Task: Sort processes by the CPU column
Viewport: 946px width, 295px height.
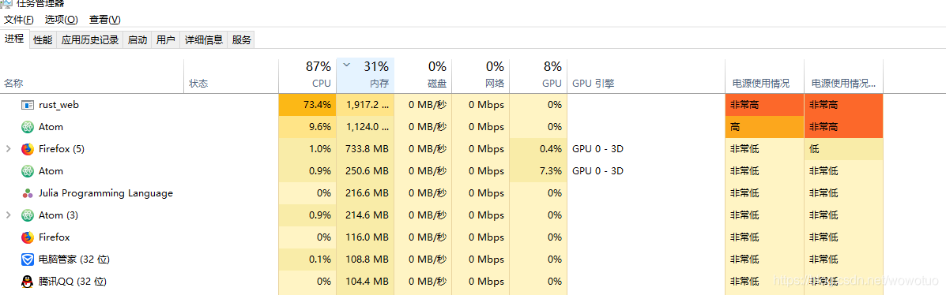Action: point(307,75)
